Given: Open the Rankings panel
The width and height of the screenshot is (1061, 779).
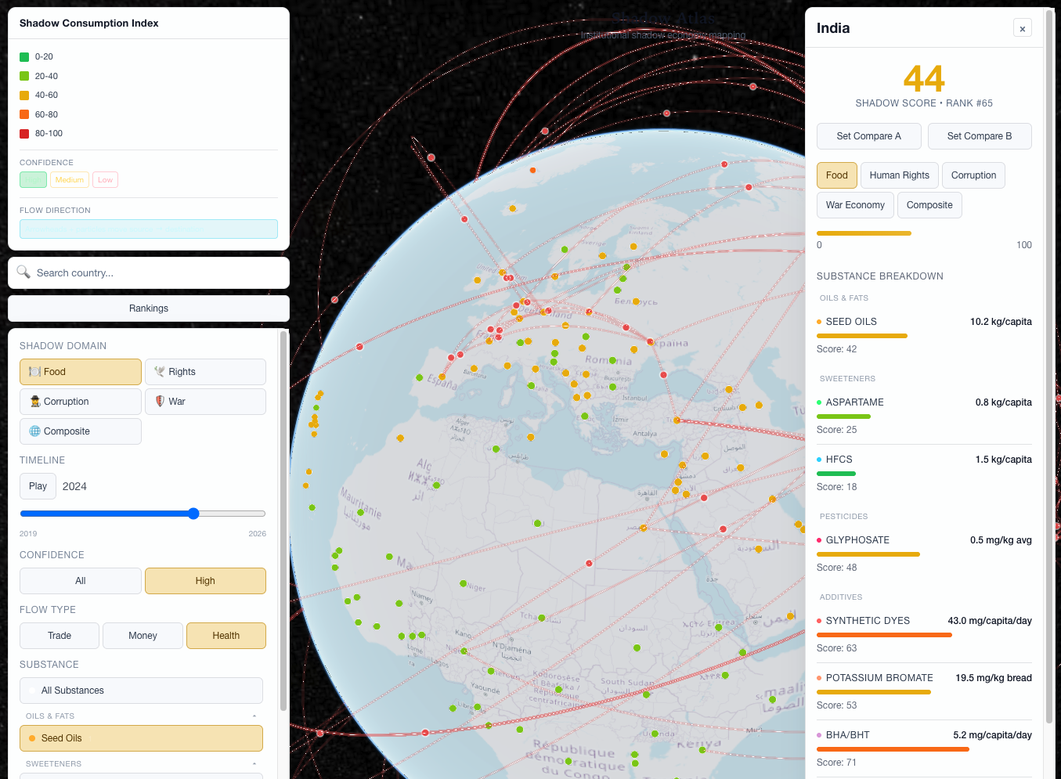Looking at the screenshot, I should [x=149, y=308].
